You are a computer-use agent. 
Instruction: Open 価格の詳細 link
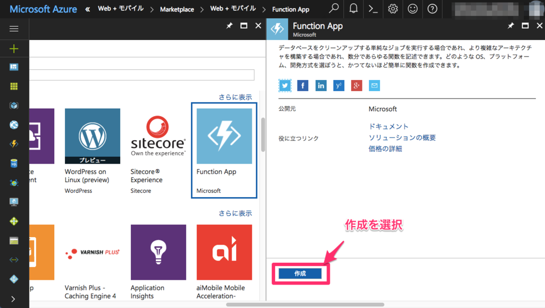click(385, 149)
